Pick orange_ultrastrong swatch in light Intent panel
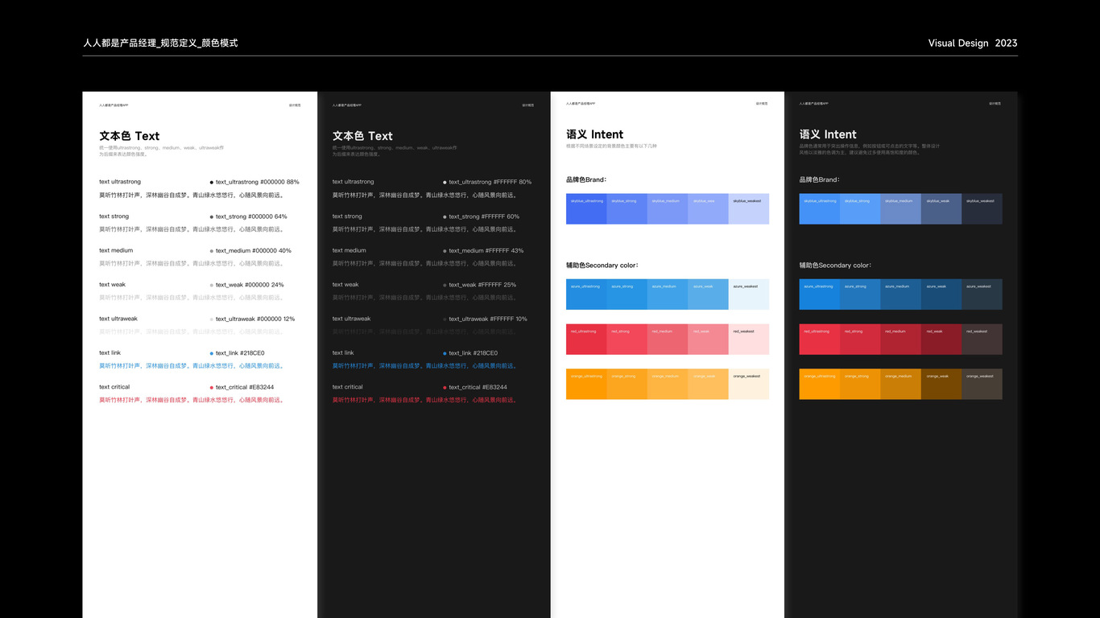Viewport: 1100px width, 618px height. [586, 384]
